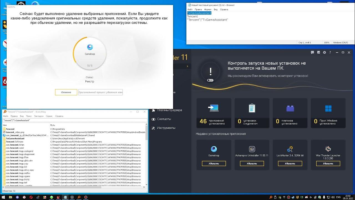The width and height of the screenshot is (355, 200).
Task: Select the Tencent folder in C:\ProgramData
Action: (x=10, y=129)
